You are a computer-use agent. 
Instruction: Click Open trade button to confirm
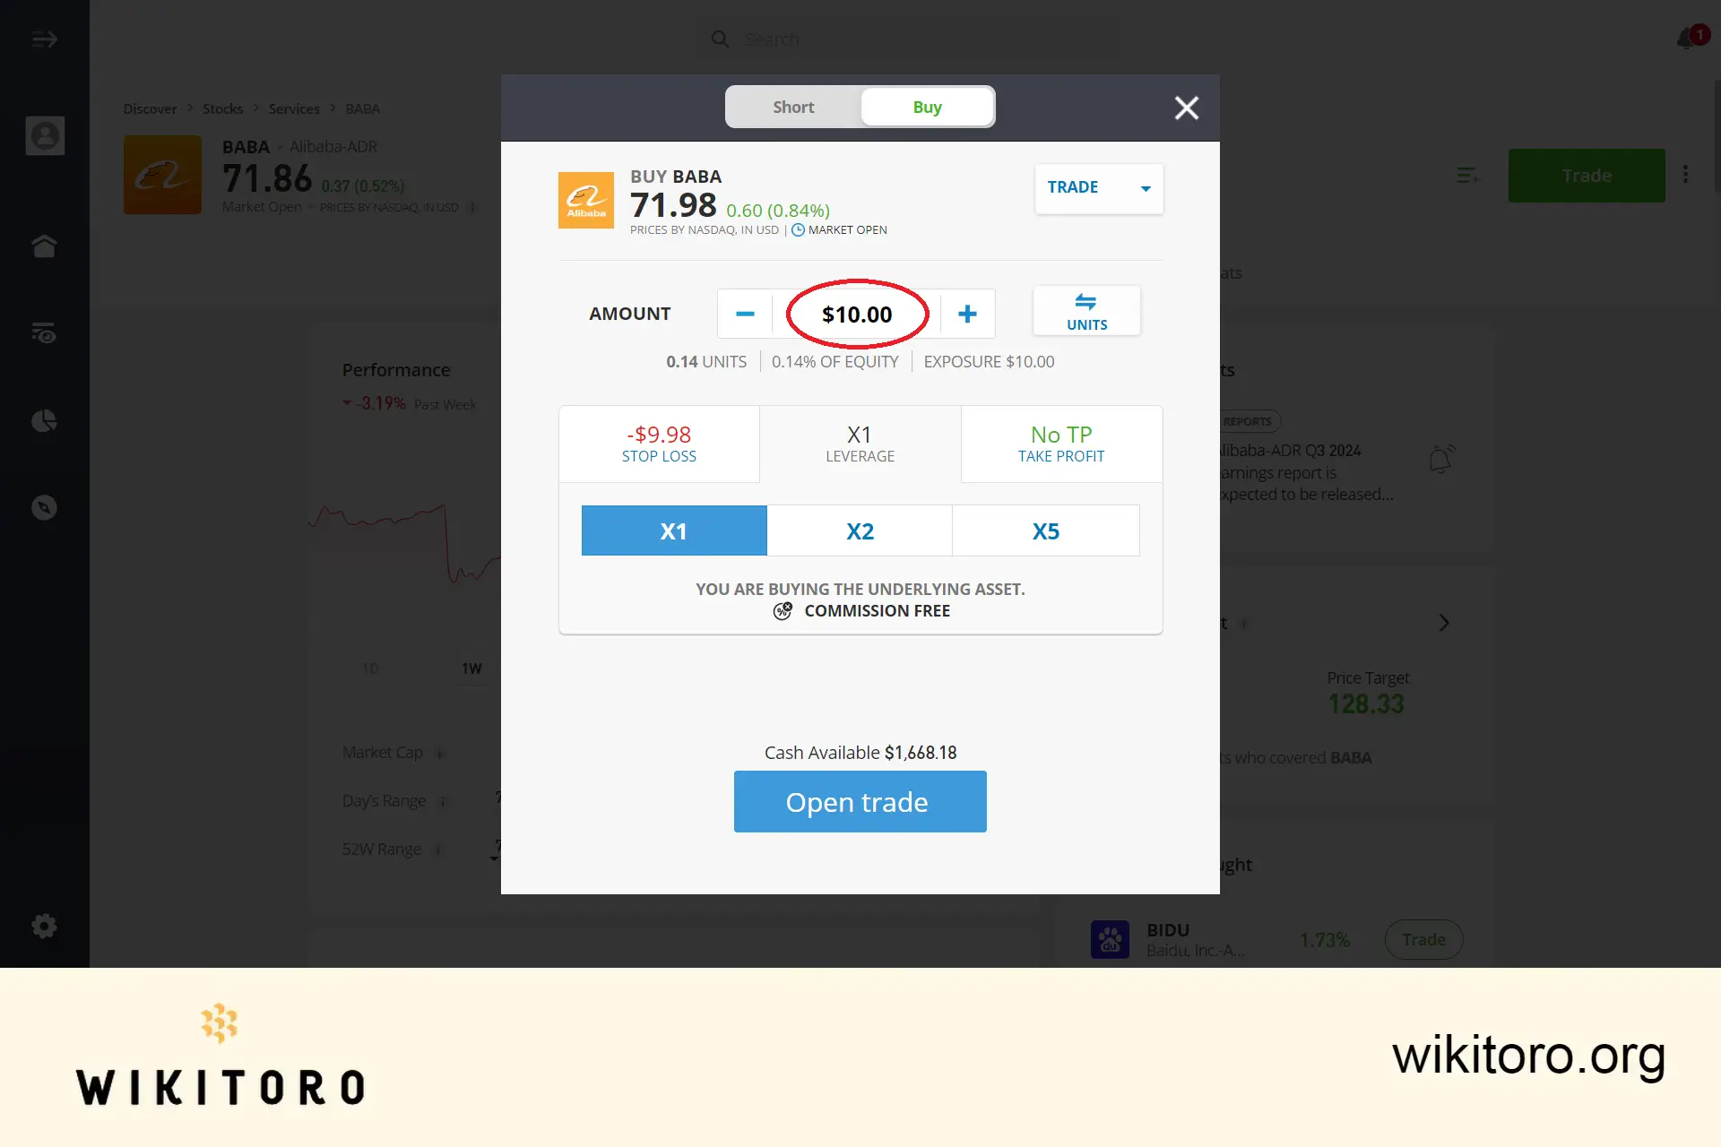pos(860,800)
